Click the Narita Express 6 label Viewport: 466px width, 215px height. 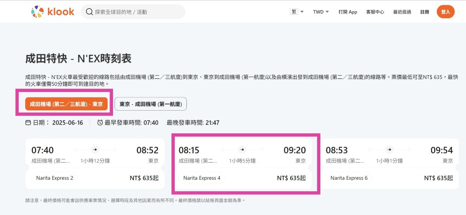coord(349,178)
